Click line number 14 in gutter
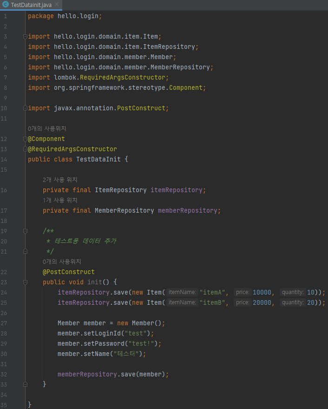The height and width of the screenshot is (409, 328). [x=4, y=160]
